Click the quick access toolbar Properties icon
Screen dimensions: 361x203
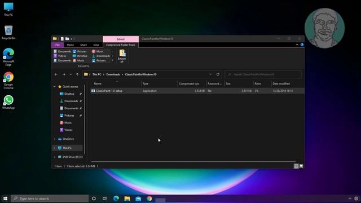(62, 39)
